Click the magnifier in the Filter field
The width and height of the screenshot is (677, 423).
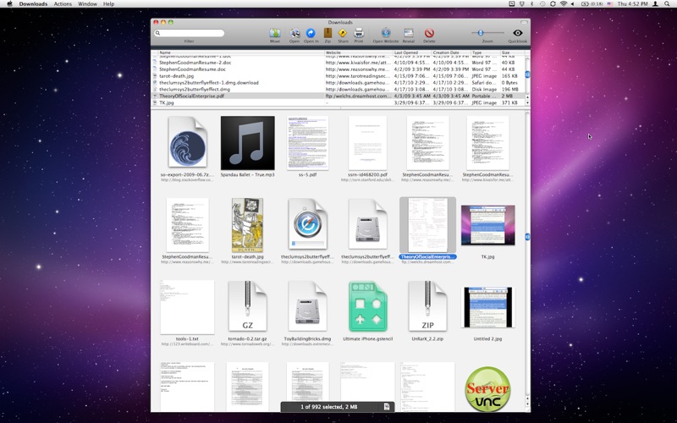click(158, 33)
